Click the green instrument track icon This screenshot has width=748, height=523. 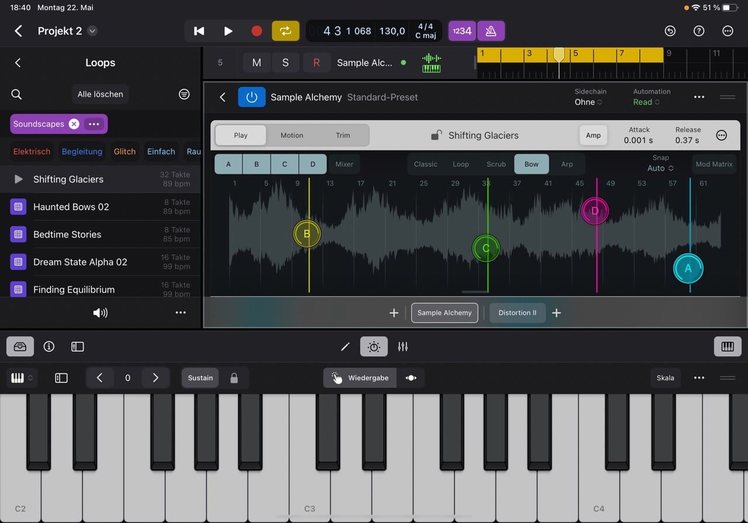pyautogui.click(x=431, y=63)
